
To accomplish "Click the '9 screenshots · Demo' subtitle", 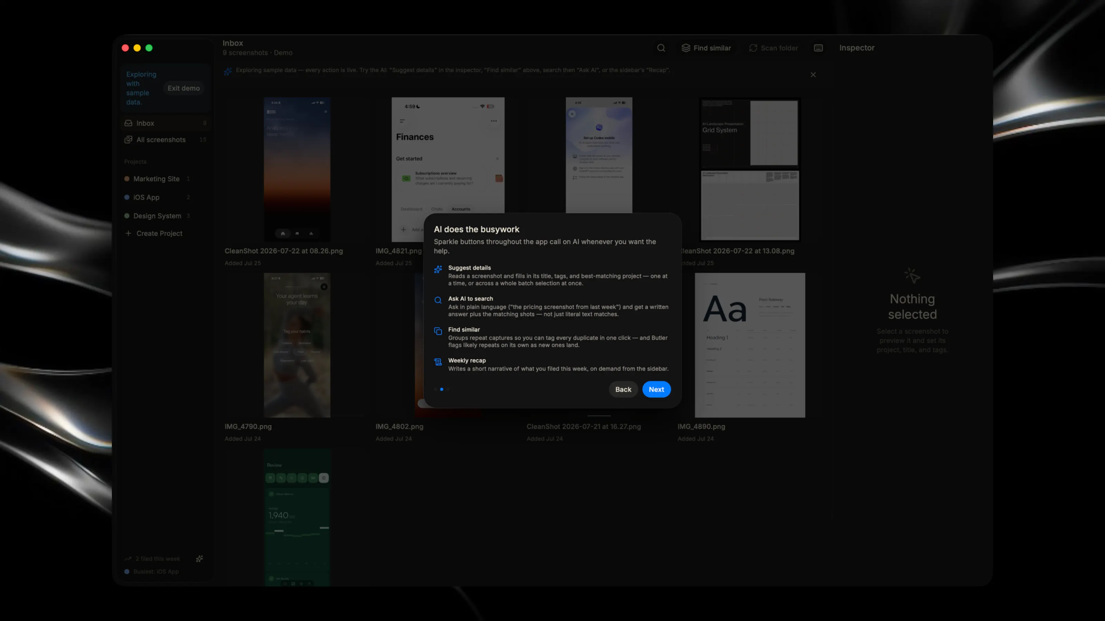I will (x=257, y=53).
